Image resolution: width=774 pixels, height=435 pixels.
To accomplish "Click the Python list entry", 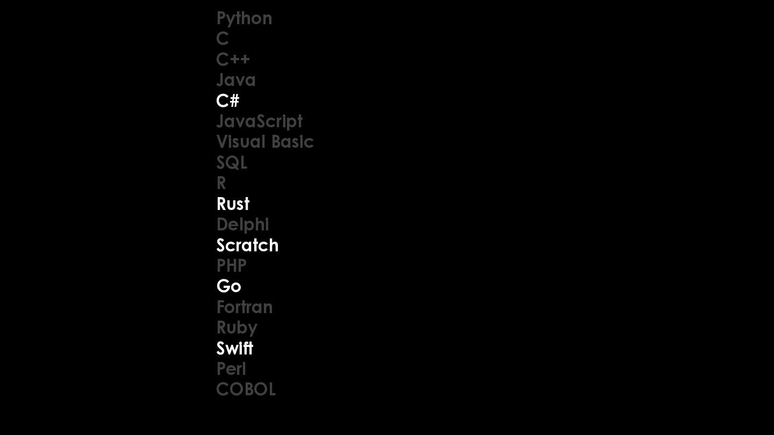I will pyautogui.click(x=244, y=19).
